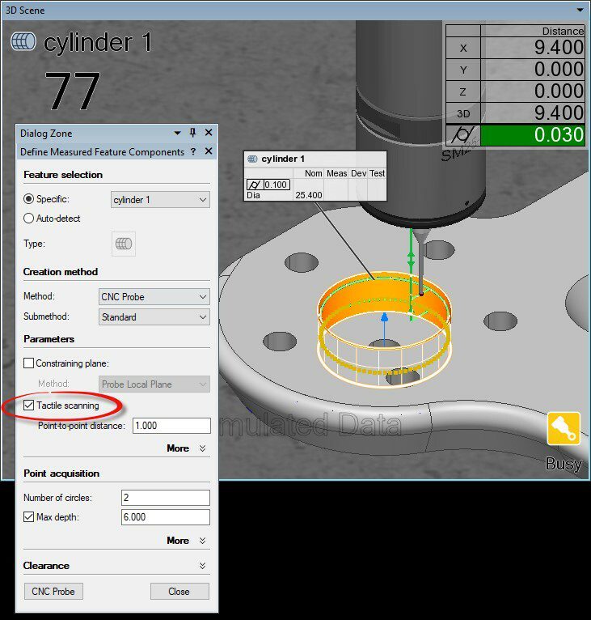
Task: Click the blue axis arrow in cylinder
Action: click(384, 329)
